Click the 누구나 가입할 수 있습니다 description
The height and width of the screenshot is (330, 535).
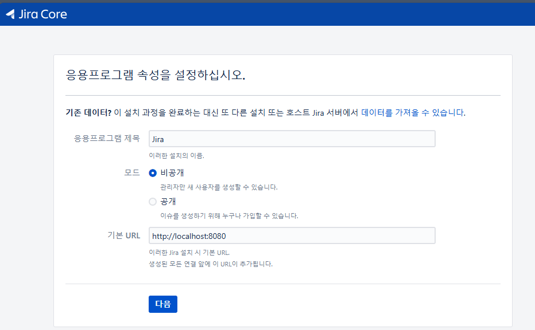(229, 216)
